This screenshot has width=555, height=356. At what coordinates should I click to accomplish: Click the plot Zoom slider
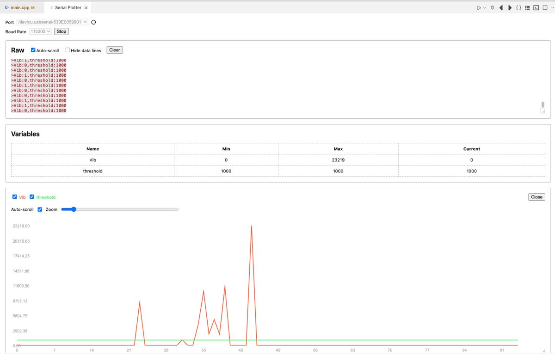coord(119,209)
